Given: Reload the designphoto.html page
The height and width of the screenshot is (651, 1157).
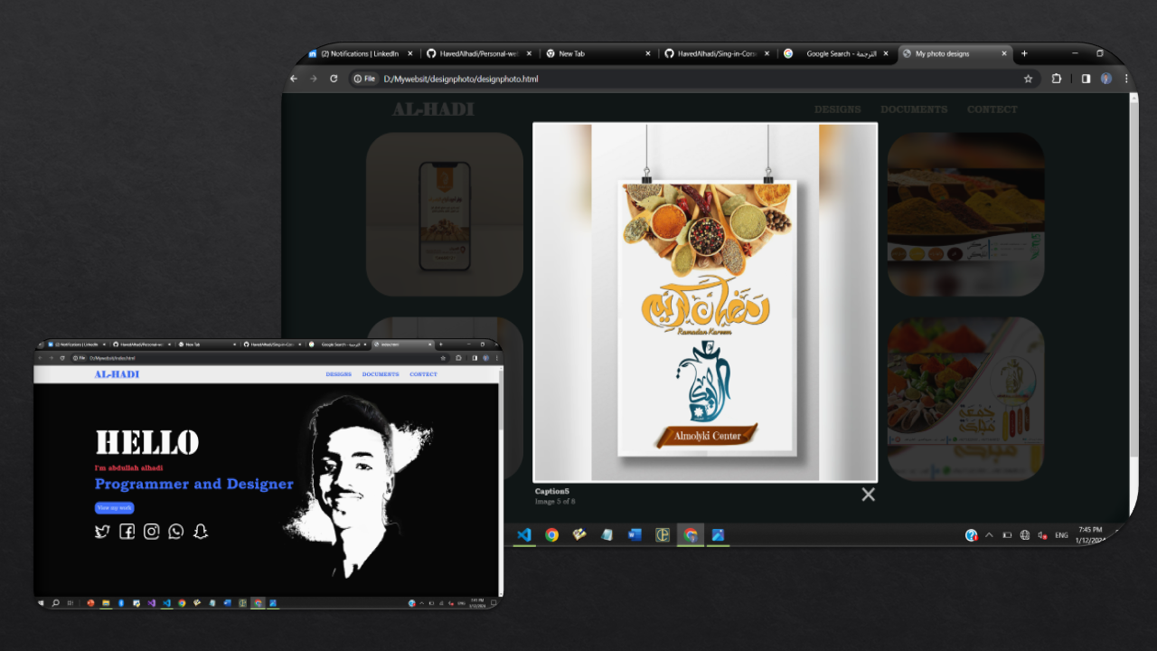Looking at the screenshot, I should point(334,79).
